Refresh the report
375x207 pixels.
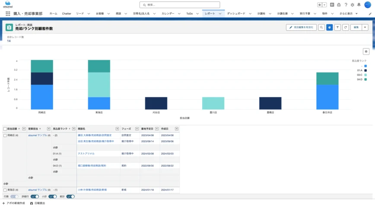coord(346,27)
